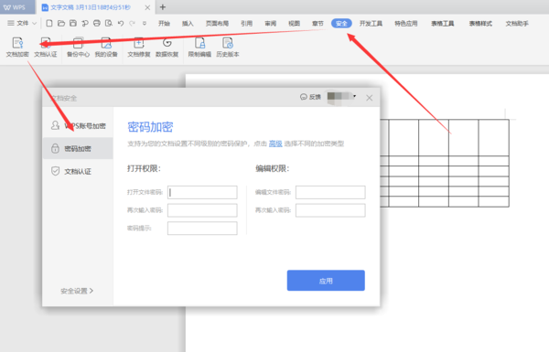Switch to the 特色应用 ribbon tab
The height and width of the screenshot is (352, 549).
tap(406, 24)
